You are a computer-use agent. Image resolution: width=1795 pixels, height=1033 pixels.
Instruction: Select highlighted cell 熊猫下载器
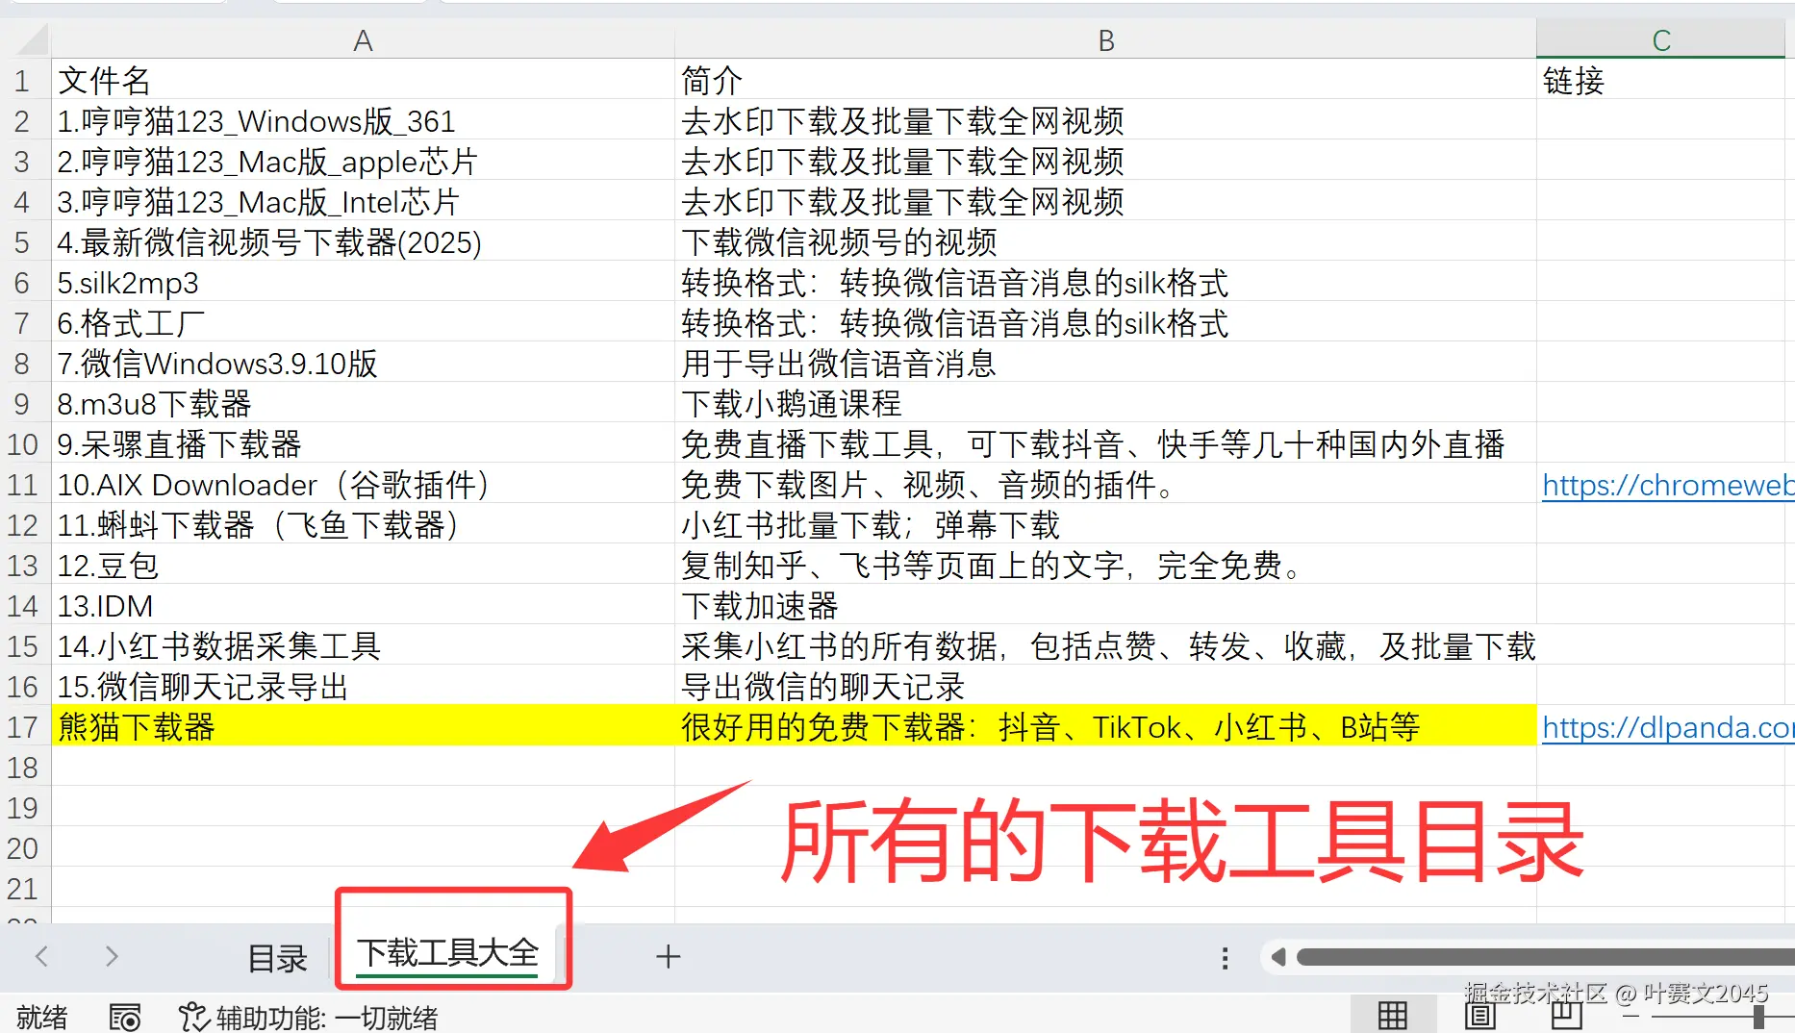click(363, 727)
